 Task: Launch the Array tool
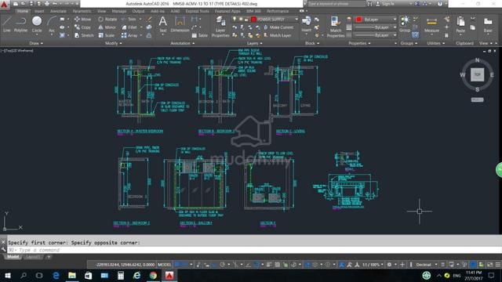[x=129, y=35]
